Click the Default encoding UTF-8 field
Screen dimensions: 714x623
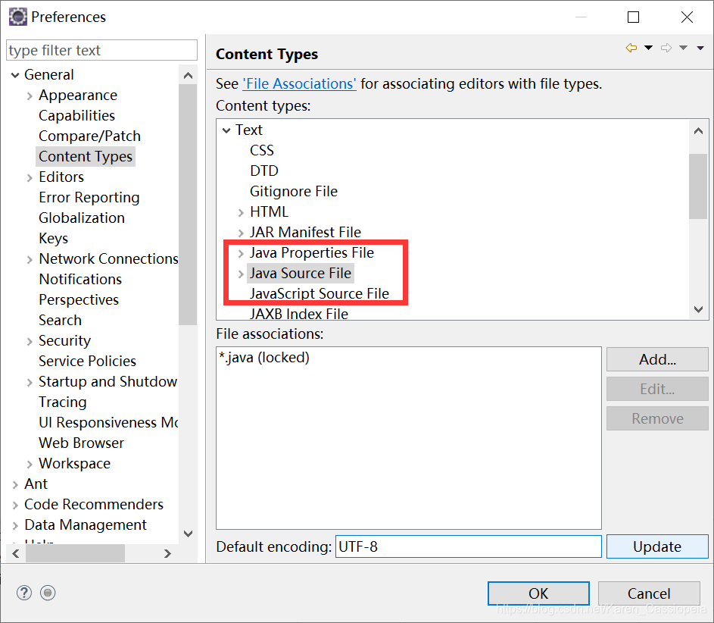pos(468,546)
